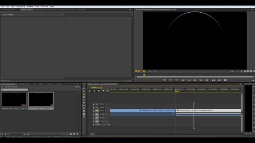The height and width of the screenshot is (143, 255).
Task: Add a marker in the timeline
Action: pyautogui.click(x=104, y=91)
